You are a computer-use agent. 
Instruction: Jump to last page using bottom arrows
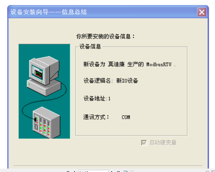click(119, 171)
